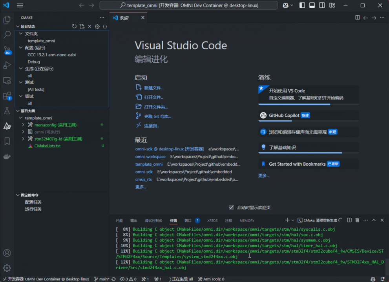The width and height of the screenshot is (389, 282).
Task: Toggle the show welcome page on startup checkbox
Action: coord(231,207)
